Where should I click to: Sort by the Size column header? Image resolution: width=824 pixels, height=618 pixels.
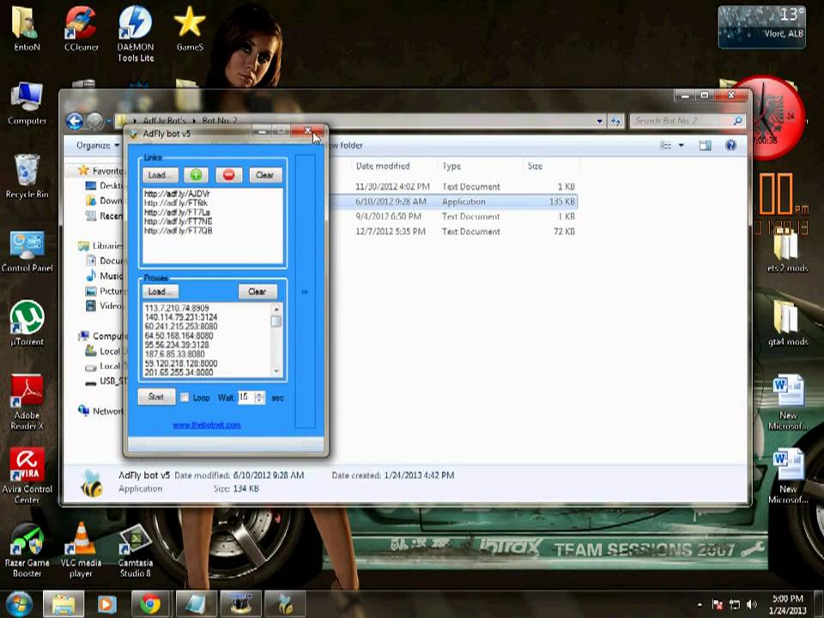point(535,166)
